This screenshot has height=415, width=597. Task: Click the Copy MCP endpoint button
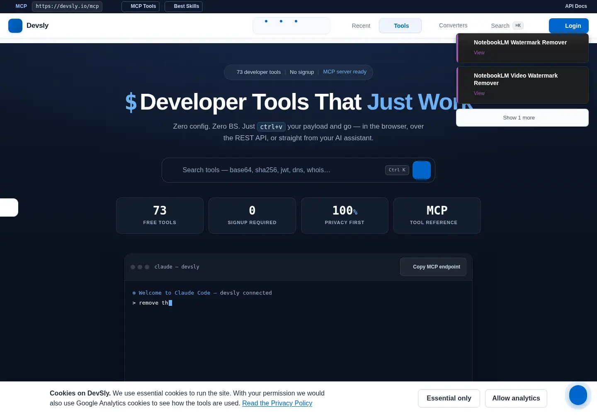point(433,267)
